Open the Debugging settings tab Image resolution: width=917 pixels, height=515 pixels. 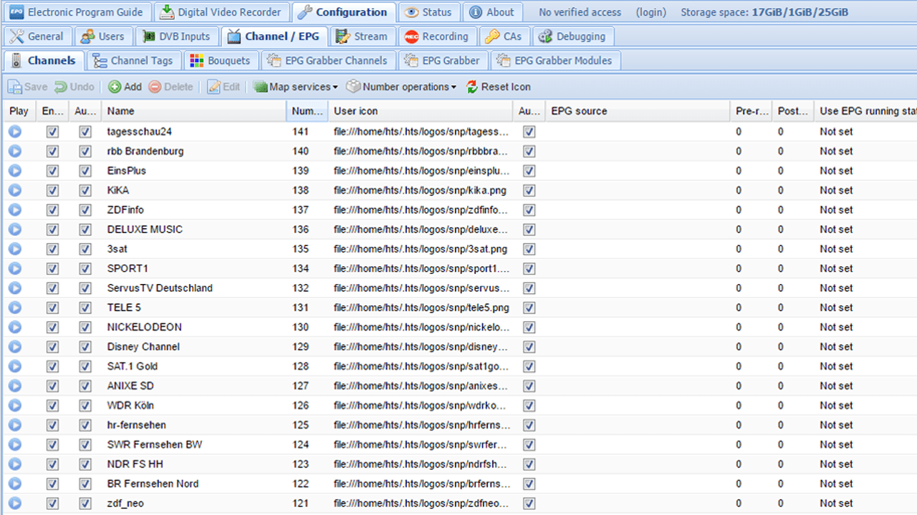[572, 36]
